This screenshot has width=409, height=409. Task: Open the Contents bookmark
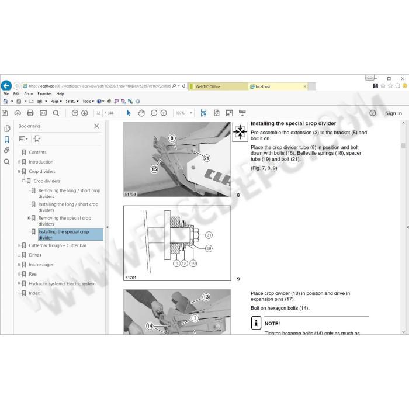point(37,152)
